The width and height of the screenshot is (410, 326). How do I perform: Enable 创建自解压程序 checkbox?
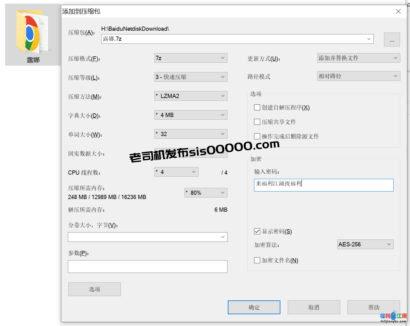coord(257,107)
